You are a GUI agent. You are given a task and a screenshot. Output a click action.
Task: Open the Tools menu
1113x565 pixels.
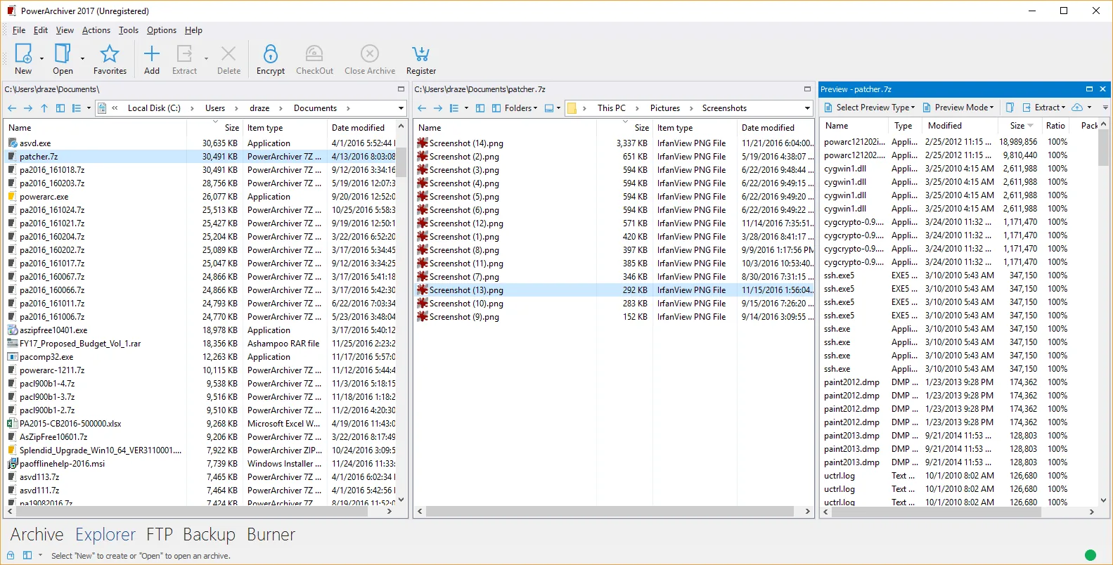click(129, 30)
